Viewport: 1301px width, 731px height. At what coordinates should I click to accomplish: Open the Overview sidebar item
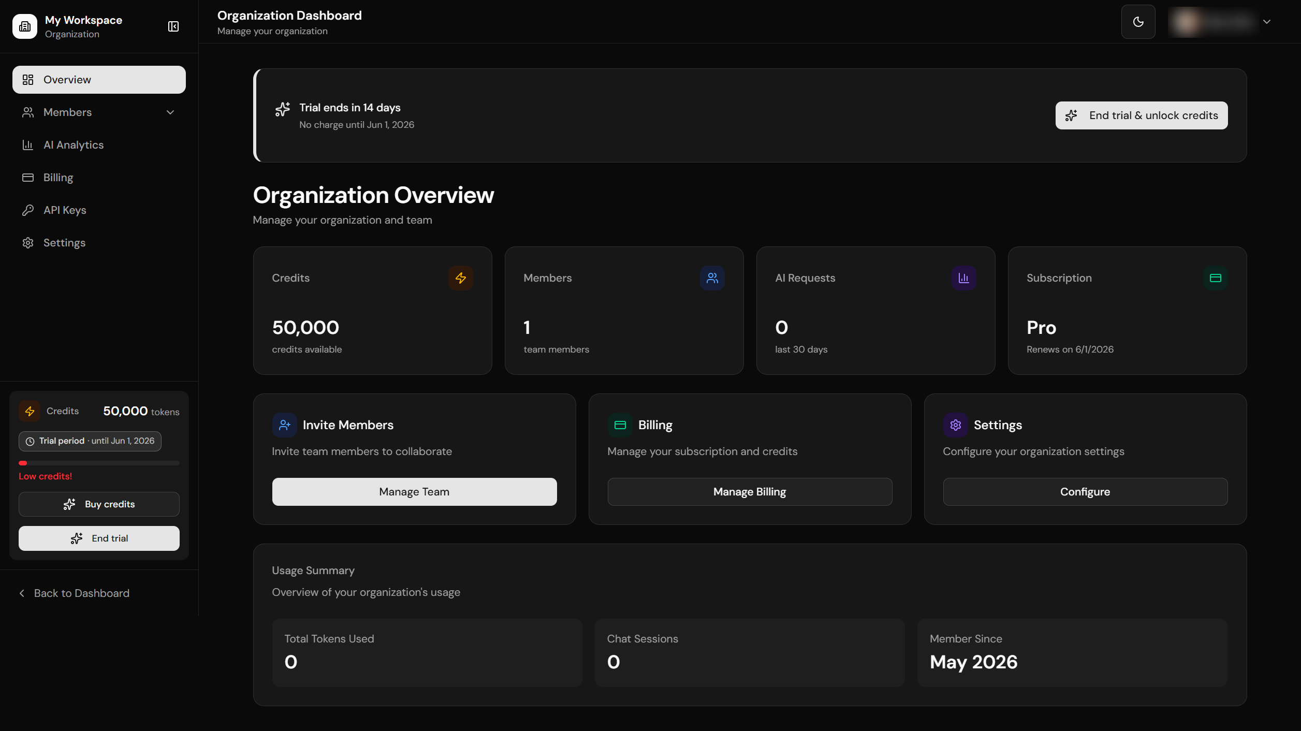(99, 80)
